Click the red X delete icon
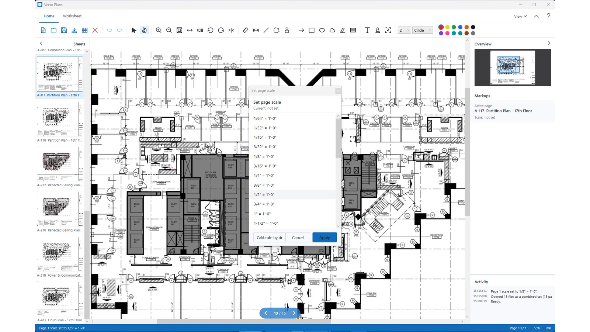590x332 pixels. [95, 30]
